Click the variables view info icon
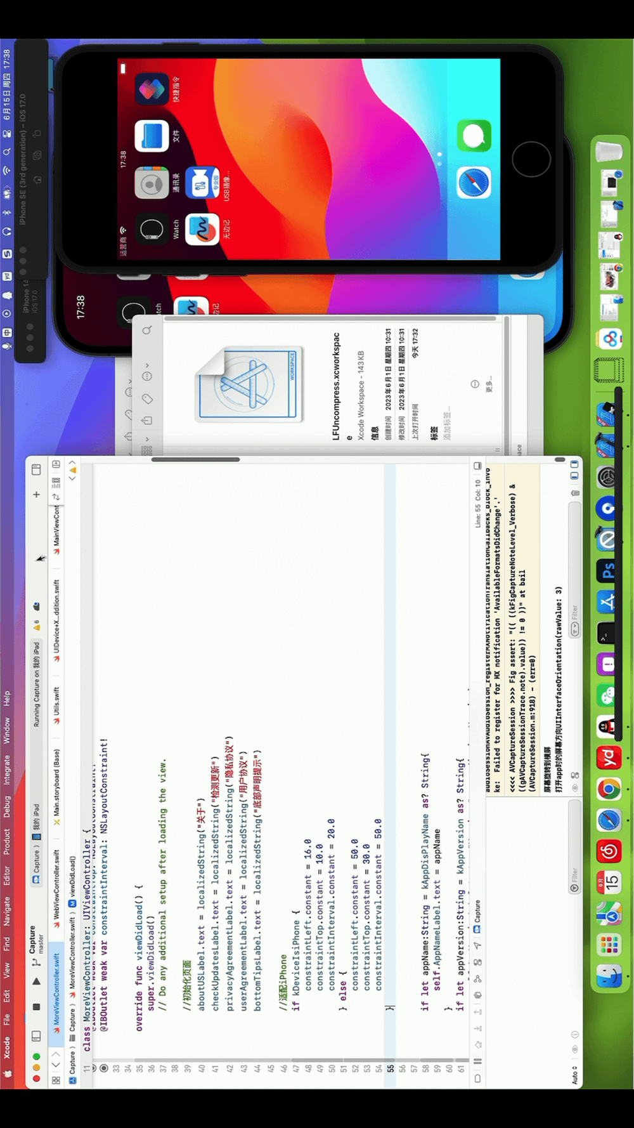 click(x=574, y=1035)
